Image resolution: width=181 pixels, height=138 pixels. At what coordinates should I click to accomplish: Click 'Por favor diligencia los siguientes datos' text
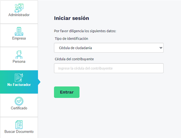[85, 31]
